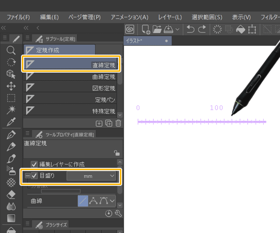Image resolution: width=280 pixels, height=233 pixels.
Task: Open the ページ管理(P) menu
Action: pos(84,17)
